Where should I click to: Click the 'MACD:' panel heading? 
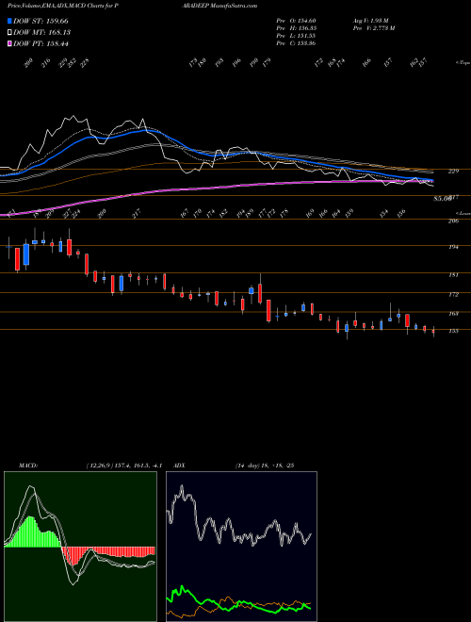[x=28, y=466]
